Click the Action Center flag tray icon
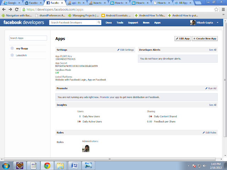Image resolution: width=227 pixels, height=170 pixels. coord(194,166)
